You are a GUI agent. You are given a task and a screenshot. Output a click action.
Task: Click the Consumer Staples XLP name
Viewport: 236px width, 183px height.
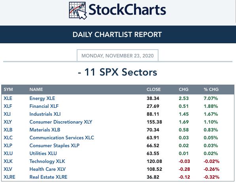(x=54, y=146)
